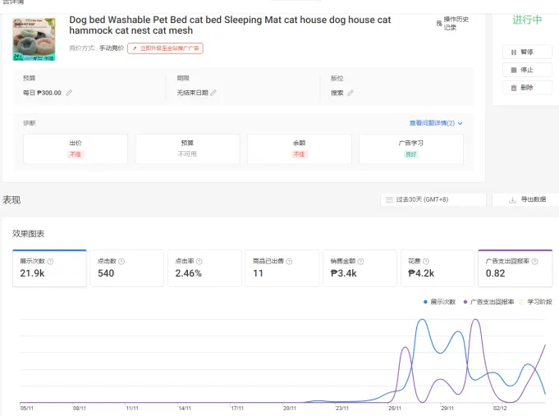559x416 pixels.
Task: Click the red upgrade to sitewide ads button
Action: tap(166, 48)
